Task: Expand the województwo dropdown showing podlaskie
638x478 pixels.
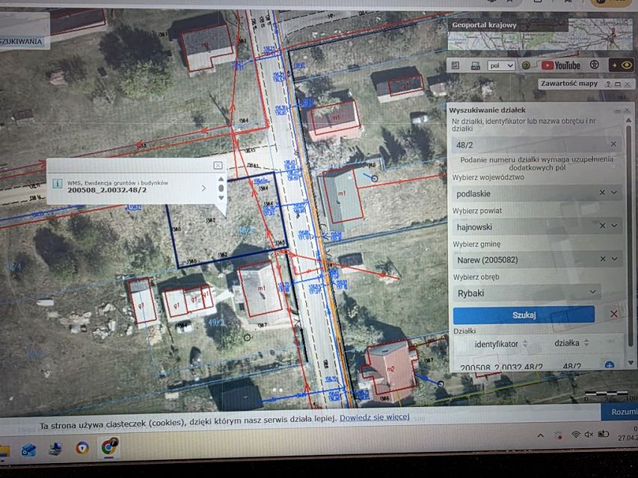Action: pyautogui.click(x=614, y=193)
